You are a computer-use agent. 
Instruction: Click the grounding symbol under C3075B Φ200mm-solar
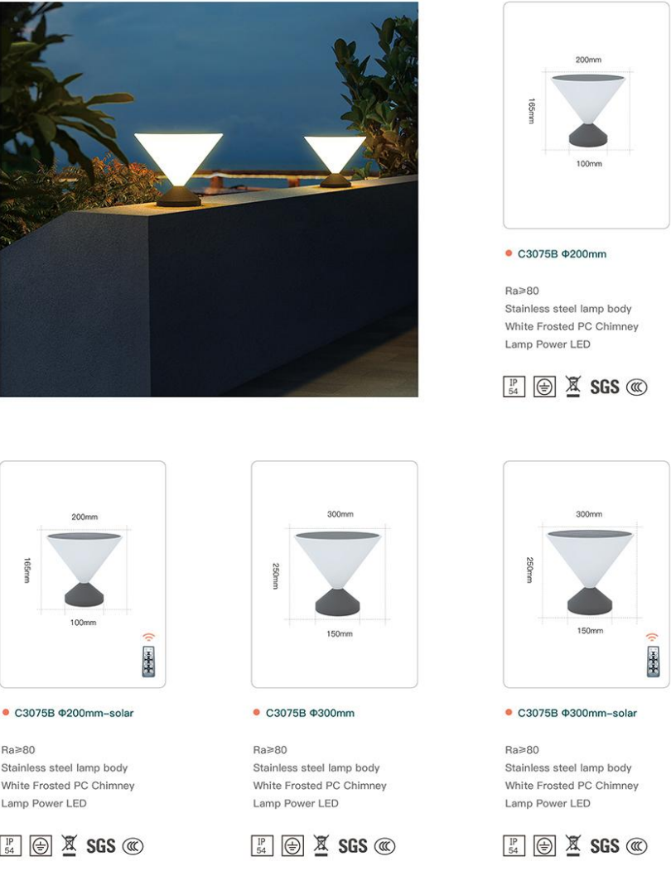[41, 845]
